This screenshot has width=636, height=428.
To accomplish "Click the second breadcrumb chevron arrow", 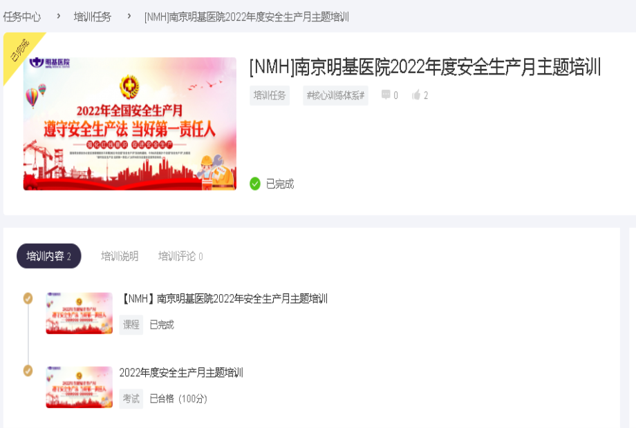I will click(129, 16).
